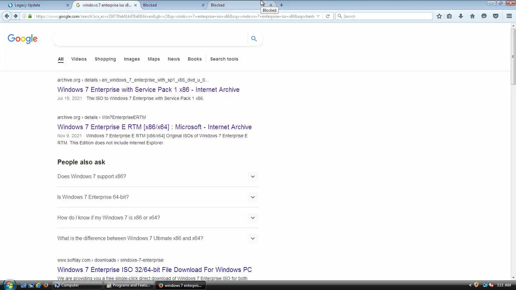
Task: Open the Windows Start orb
Action: [9, 285]
